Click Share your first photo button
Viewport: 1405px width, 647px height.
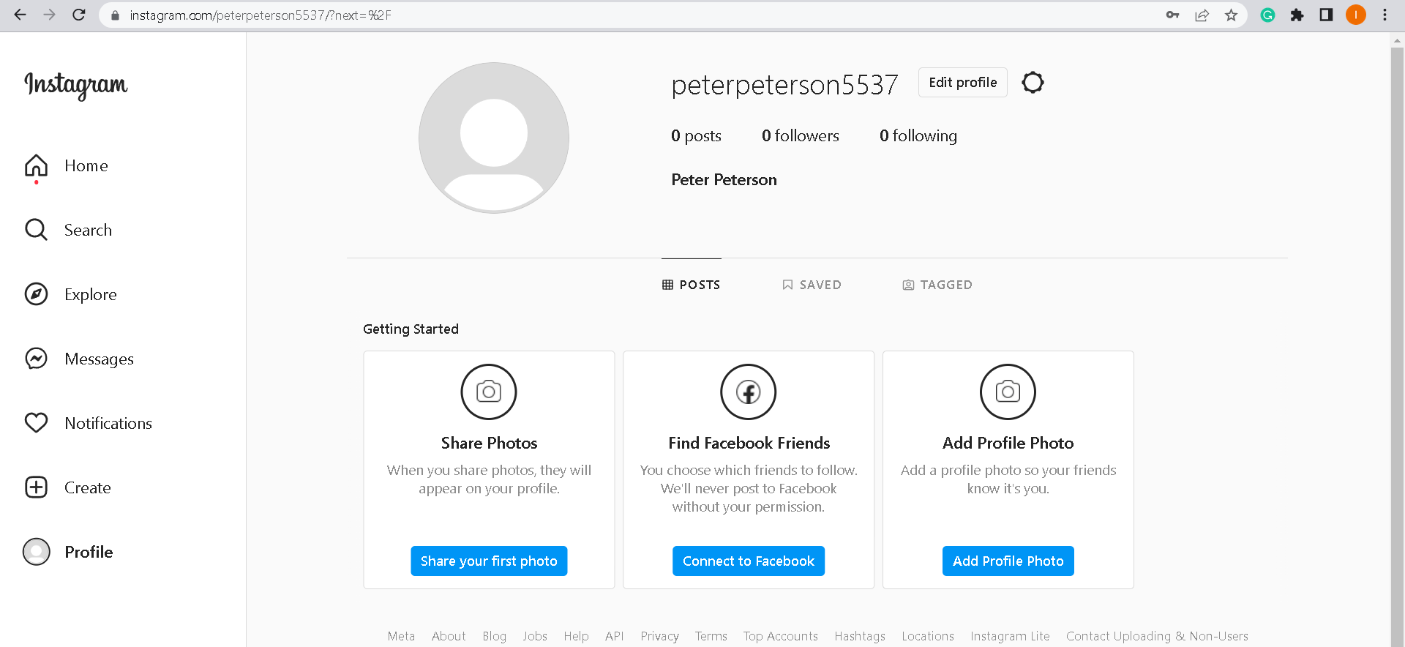point(489,561)
